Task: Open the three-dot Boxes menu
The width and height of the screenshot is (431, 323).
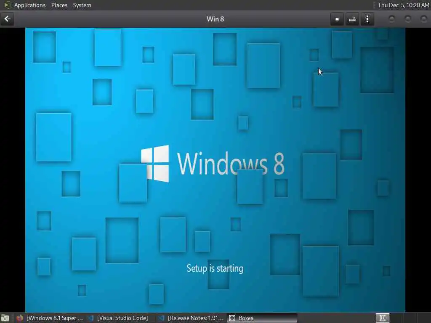Action: [x=367, y=19]
